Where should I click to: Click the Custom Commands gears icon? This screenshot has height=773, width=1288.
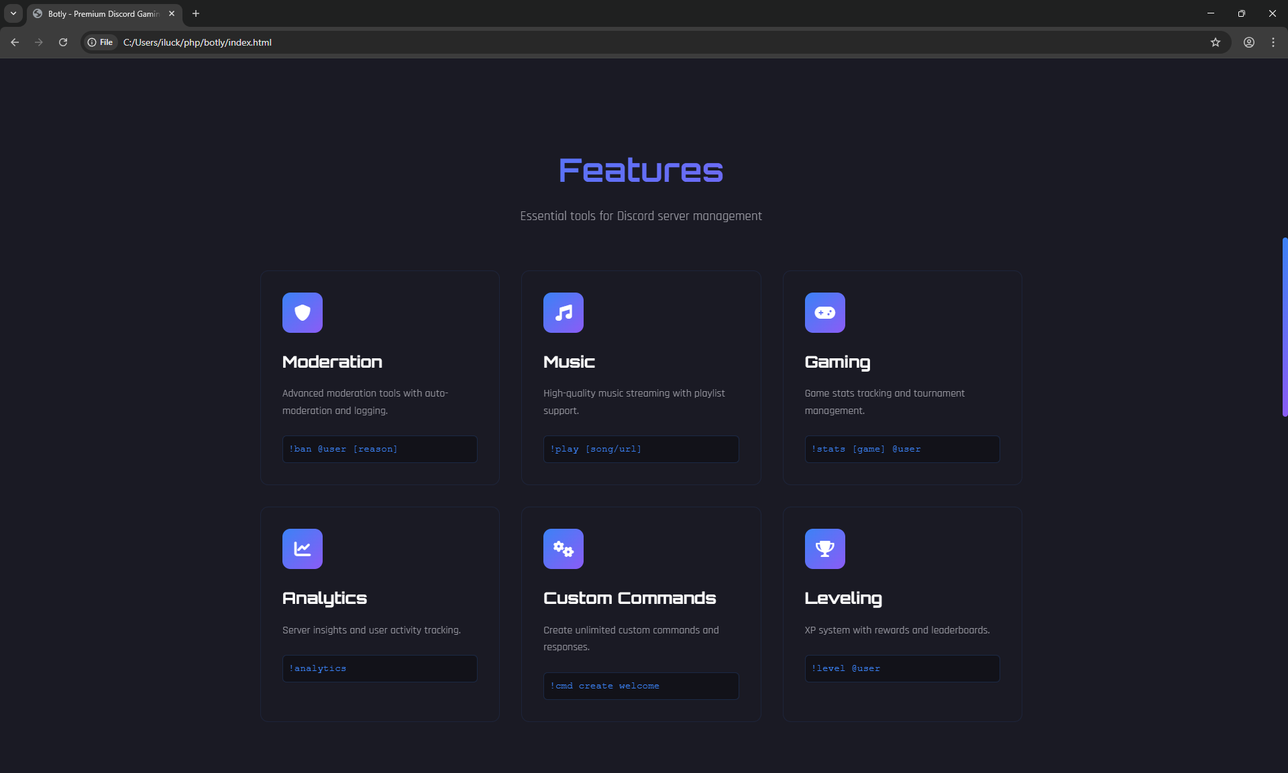click(563, 549)
